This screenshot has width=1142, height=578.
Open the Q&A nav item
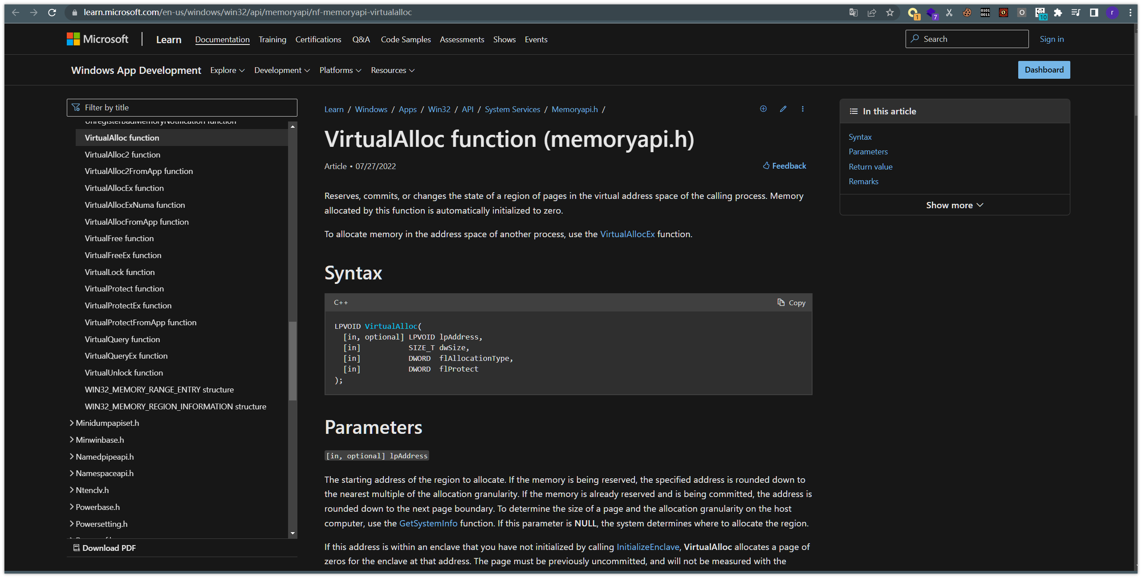click(x=361, y=40)
